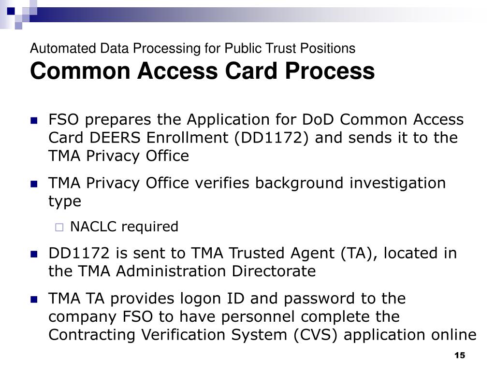Click the bullet beside DD1172 is sent
Viewport: 495px width, 371px height.
34,254
